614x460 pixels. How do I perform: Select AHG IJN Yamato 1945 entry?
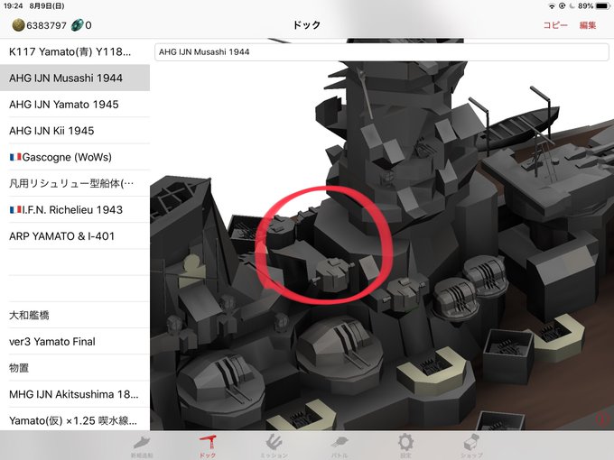[75, 105]
